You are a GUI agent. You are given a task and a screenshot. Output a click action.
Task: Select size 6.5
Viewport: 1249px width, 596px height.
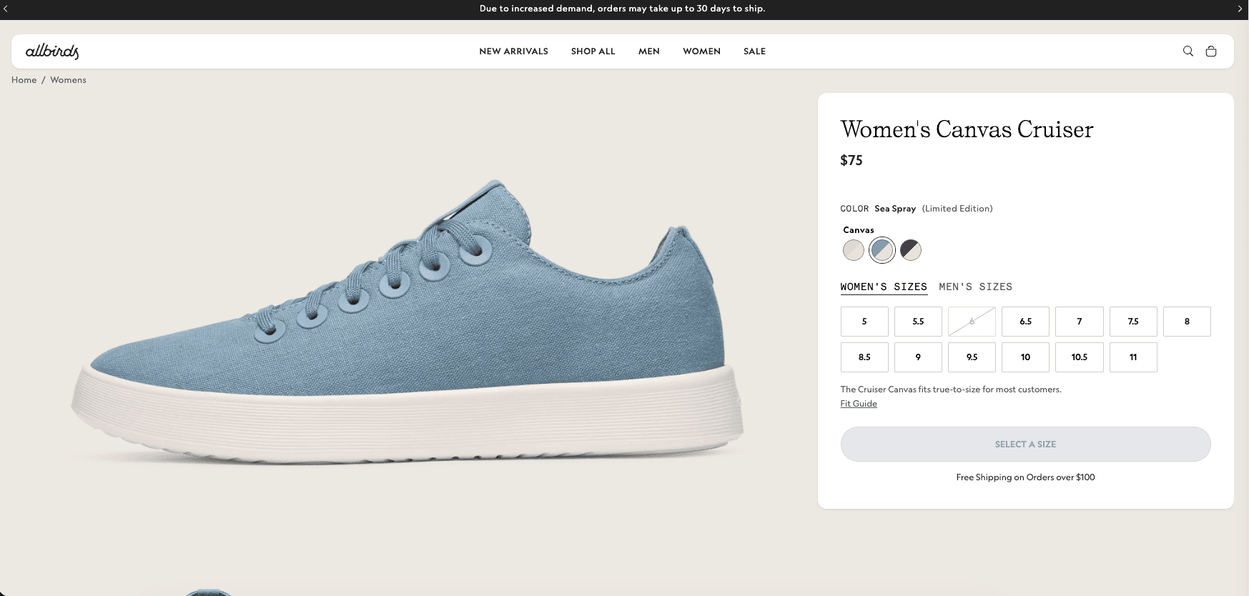1025,322
